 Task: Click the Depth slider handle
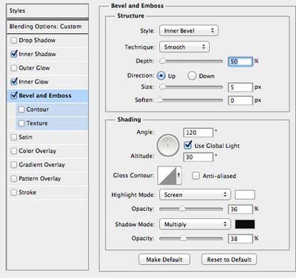click(162, 61)
